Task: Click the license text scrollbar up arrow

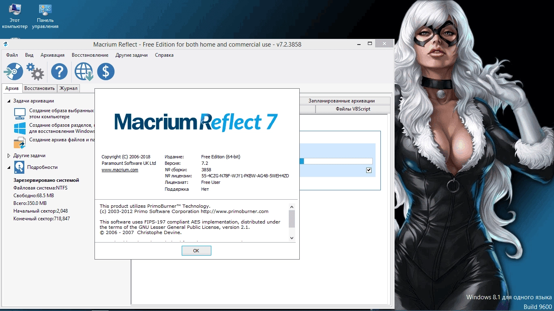Action: pyautogui.click(x=292, y=206)
